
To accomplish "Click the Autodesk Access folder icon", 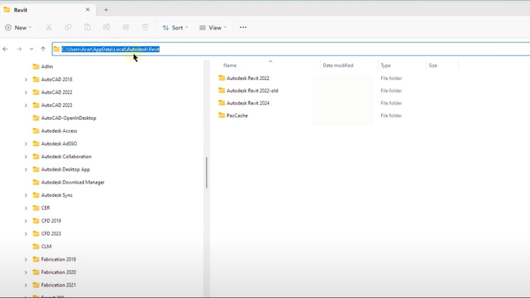I will pos(36,131).
